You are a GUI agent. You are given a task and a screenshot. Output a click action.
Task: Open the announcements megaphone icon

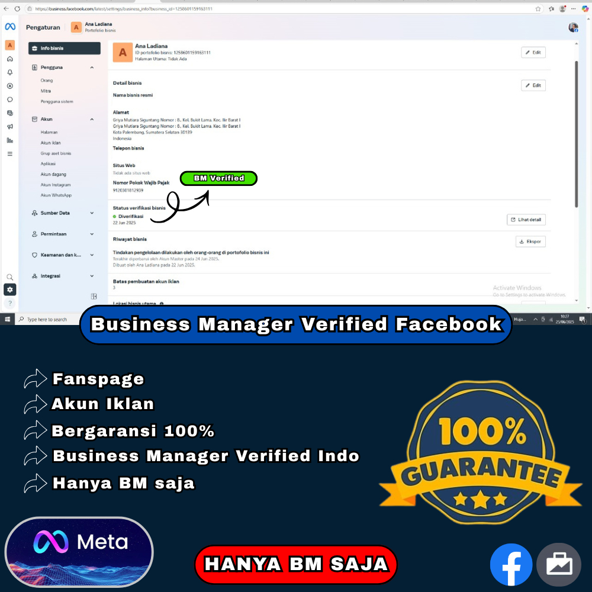pyautogui.click(x=9, y=126)
